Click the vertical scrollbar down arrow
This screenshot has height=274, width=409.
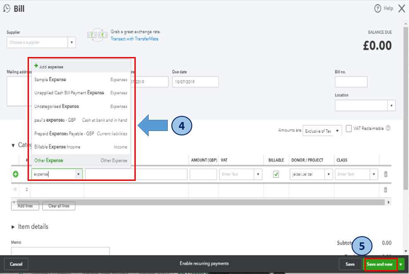(405, 251)
